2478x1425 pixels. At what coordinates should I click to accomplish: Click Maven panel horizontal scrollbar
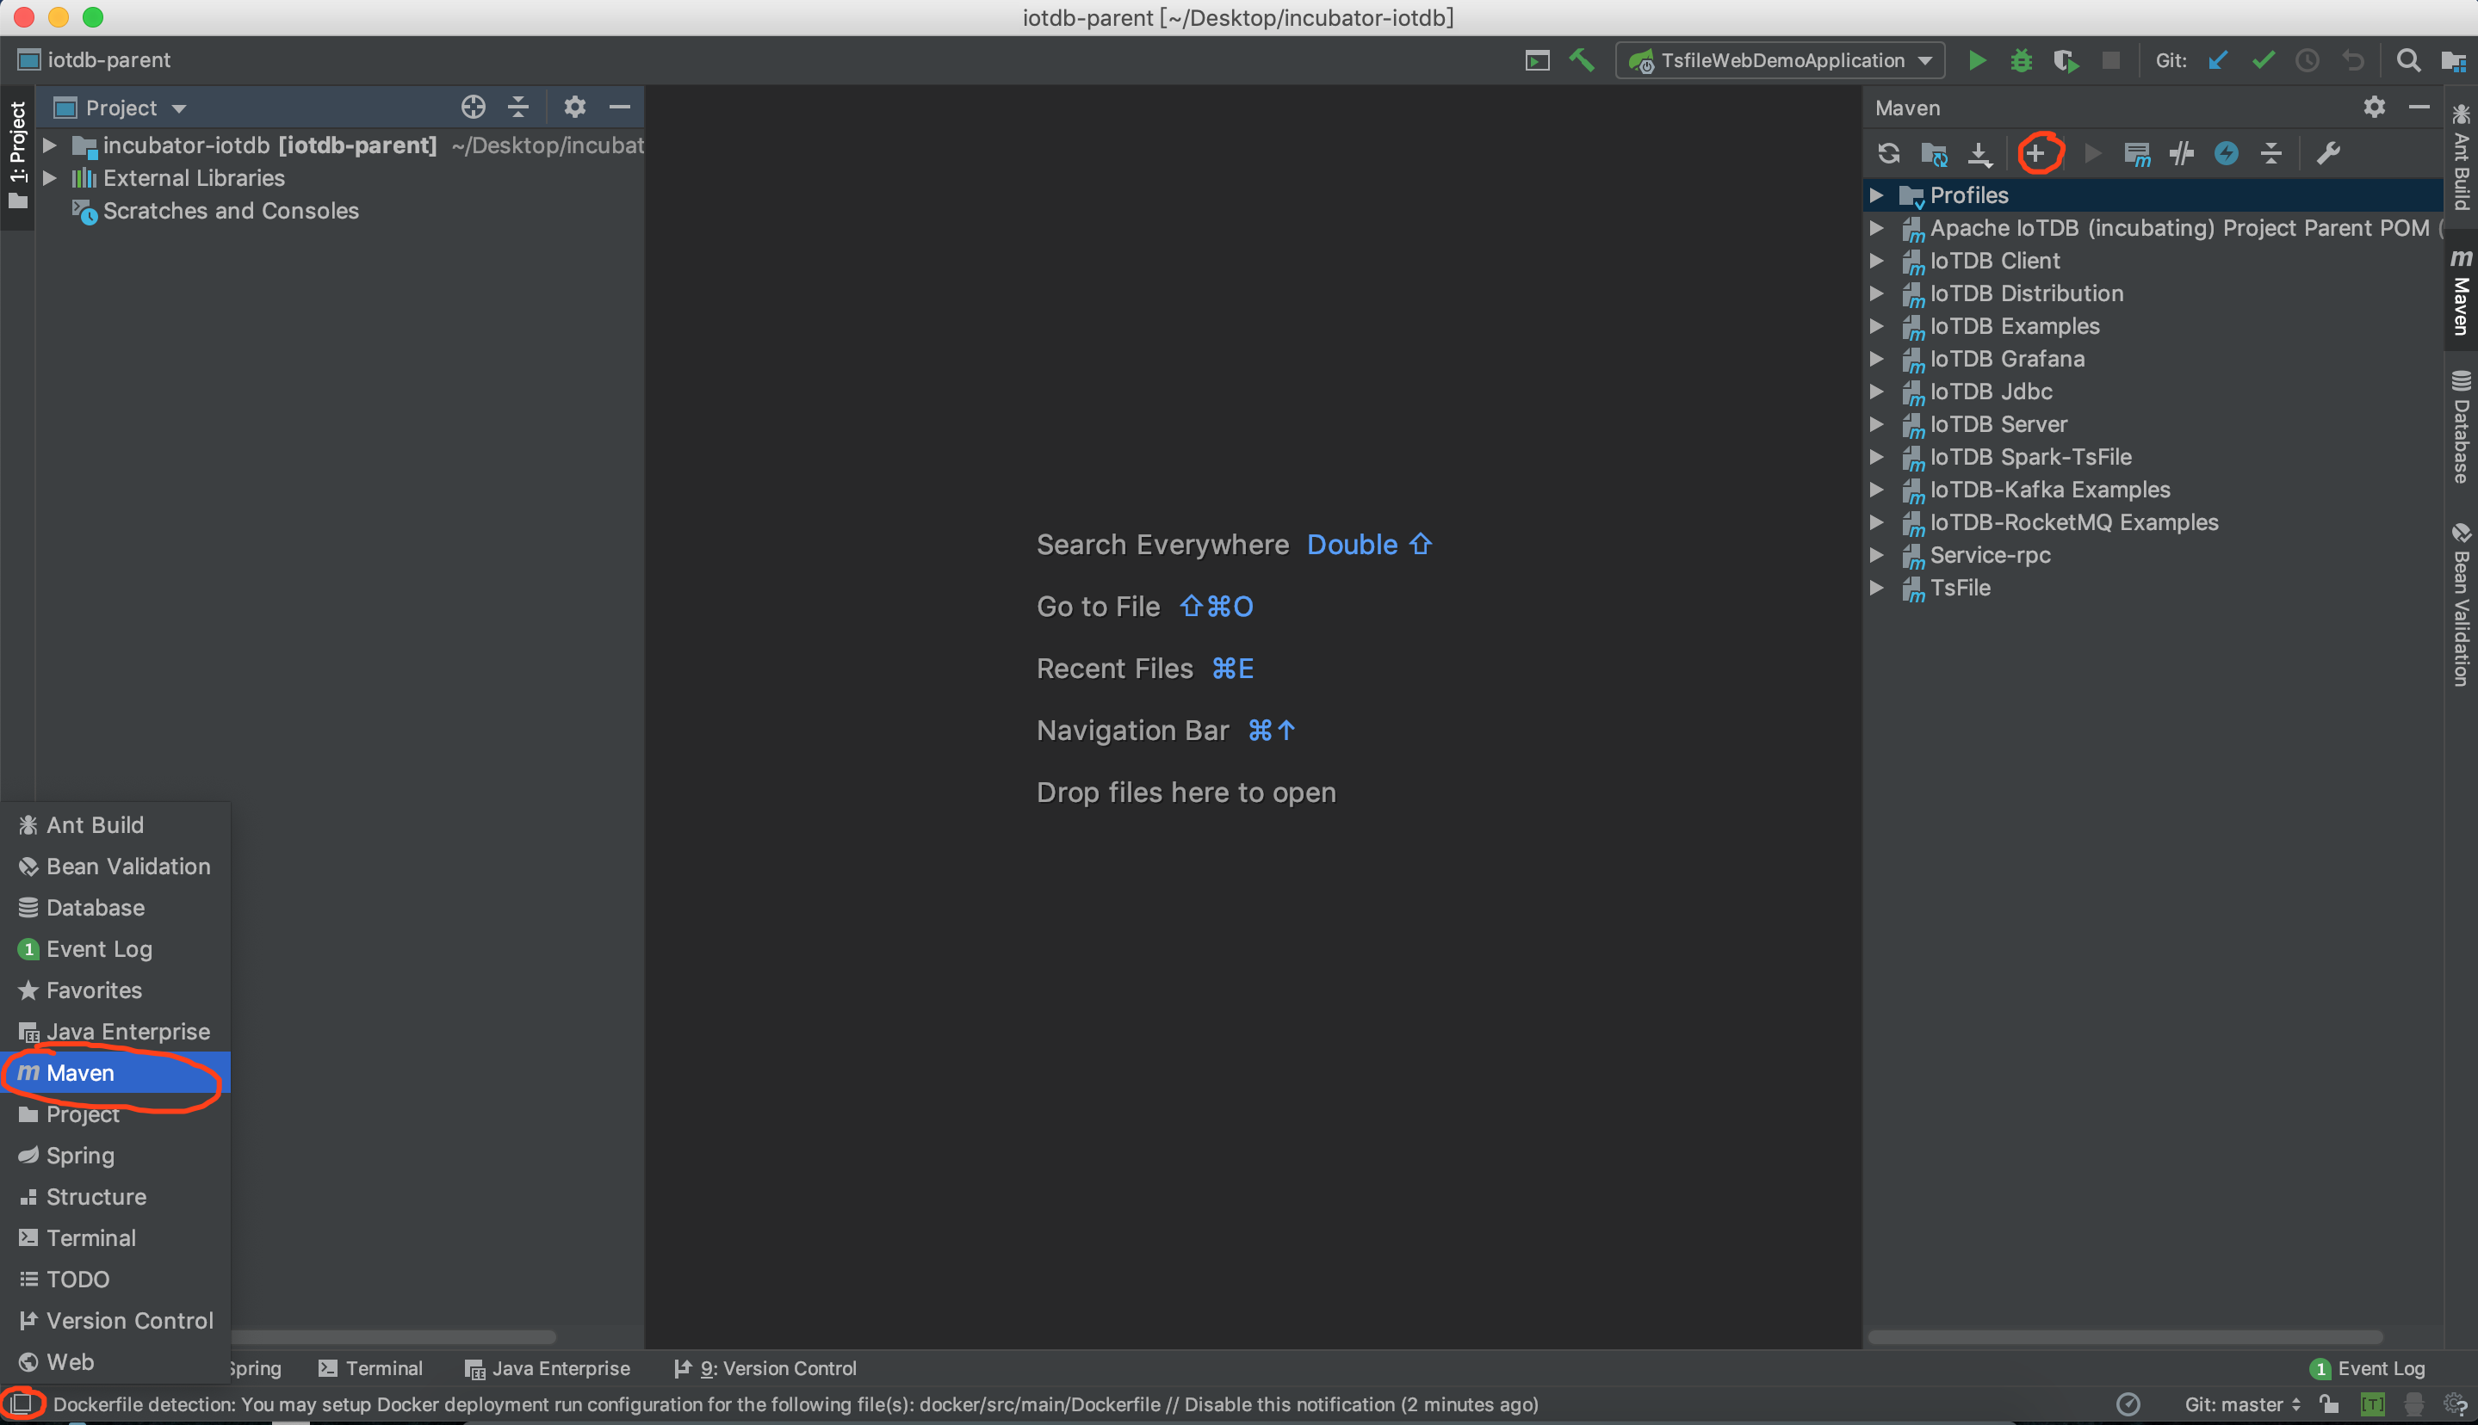coord(2125,1336)
